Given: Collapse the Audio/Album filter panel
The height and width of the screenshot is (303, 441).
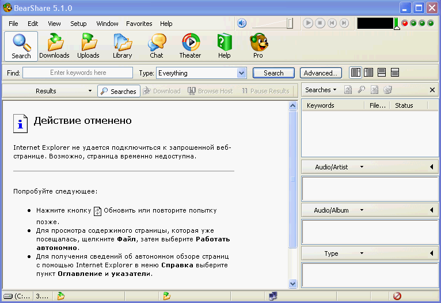Looking at the screenshot, I should click(431, 210).
